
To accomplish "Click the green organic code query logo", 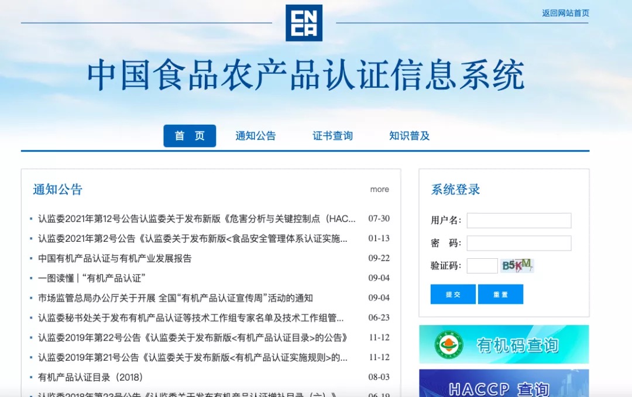I will click(x=449, y=345).
